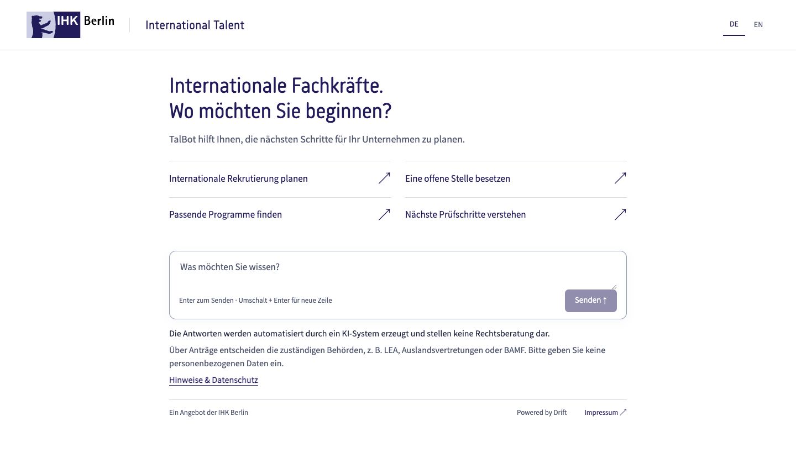This screenshot has height=453, width=796.
Task: Open the Hinweise & Datenschutz link
Action: pos(213,380)
